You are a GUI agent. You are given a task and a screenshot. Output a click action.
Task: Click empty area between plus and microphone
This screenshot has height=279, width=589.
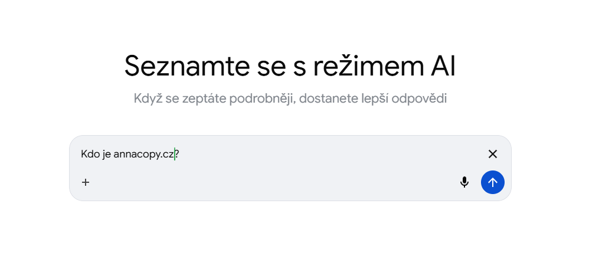271,182
